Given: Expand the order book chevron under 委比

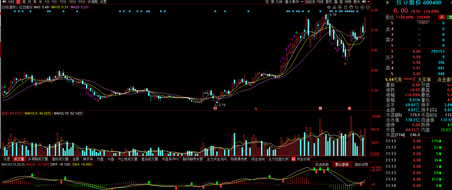Looking at the screenshot, I should 423,22.
